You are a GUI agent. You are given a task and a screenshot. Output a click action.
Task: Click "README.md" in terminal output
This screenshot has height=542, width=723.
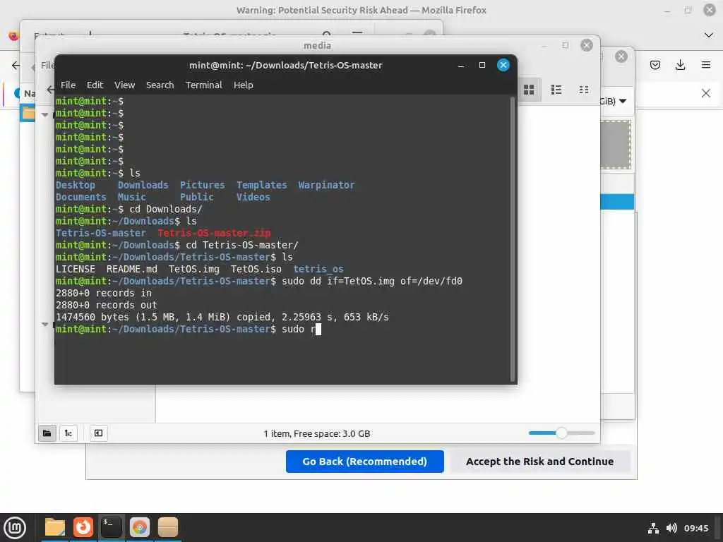click(x=132, y=269)
